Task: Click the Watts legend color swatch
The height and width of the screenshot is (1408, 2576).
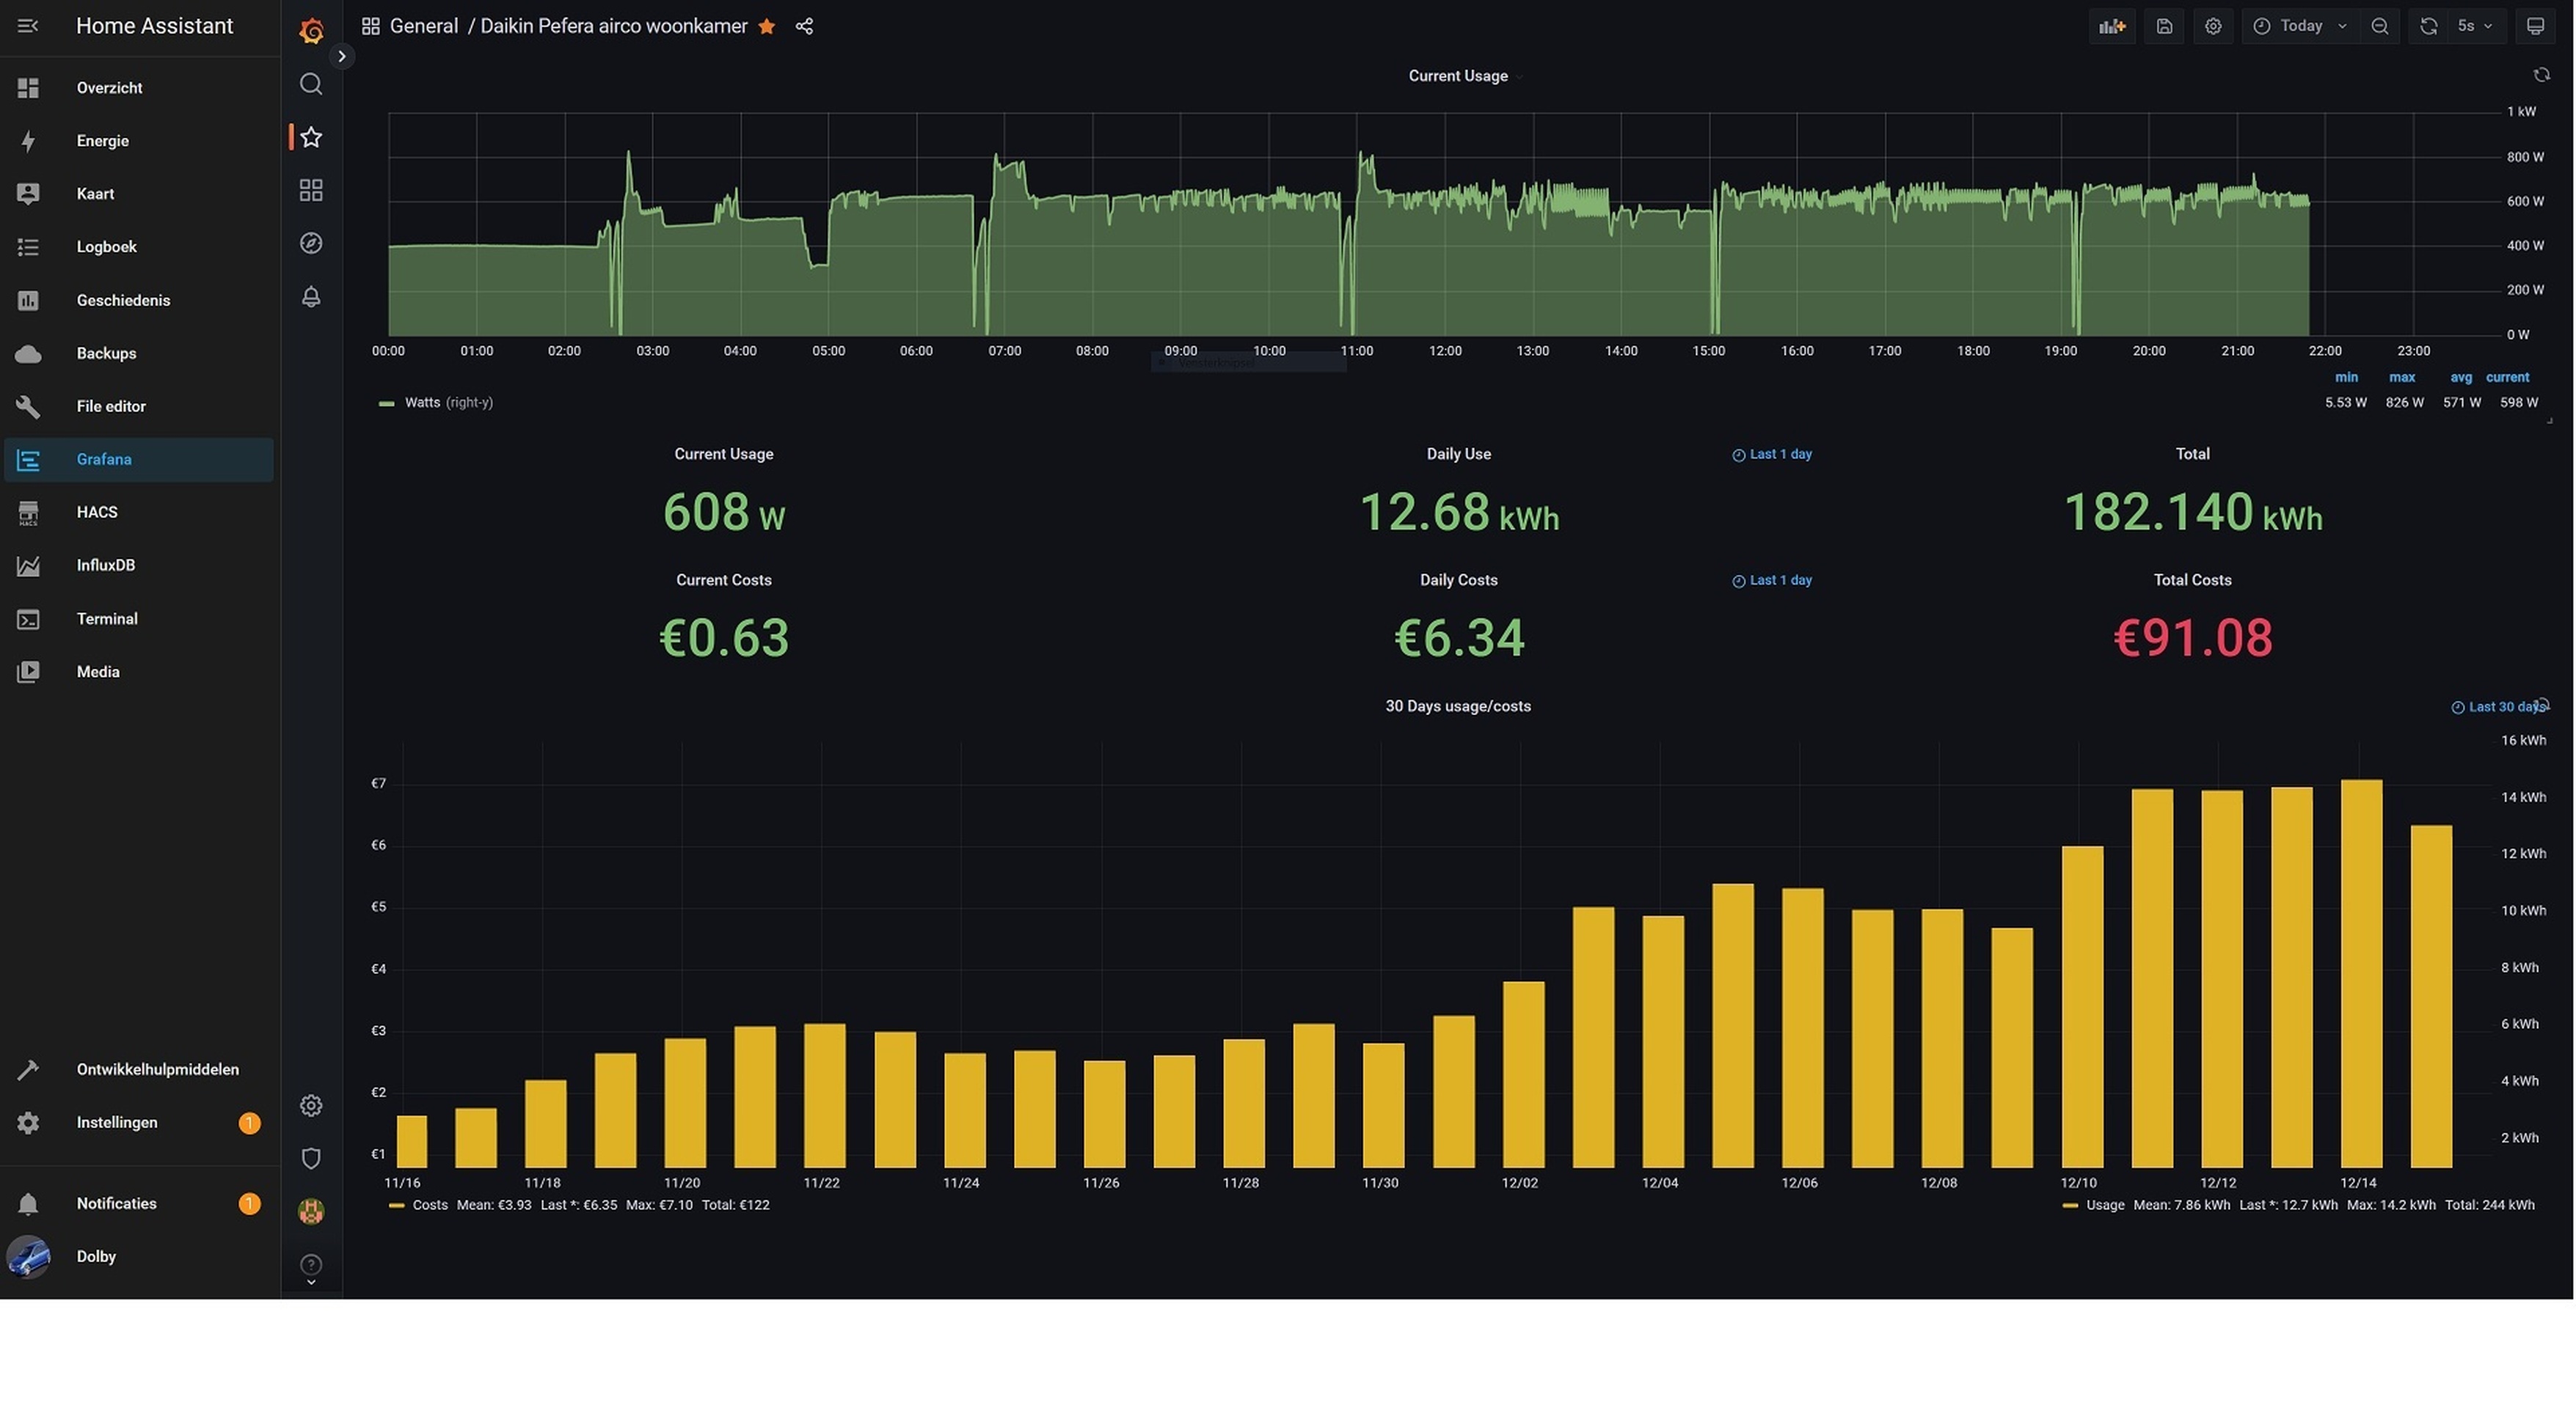Action: 386,404
